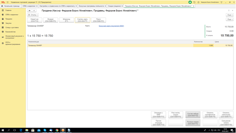Viewport: 236px width, 133px height.
Task: Open the Казначейство sidebar section
Action: 10,32
